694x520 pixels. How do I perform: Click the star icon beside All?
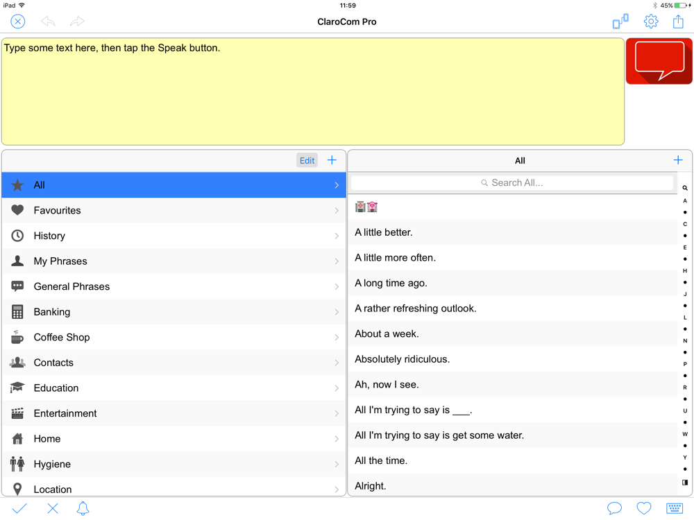click(x=17, y=185)
